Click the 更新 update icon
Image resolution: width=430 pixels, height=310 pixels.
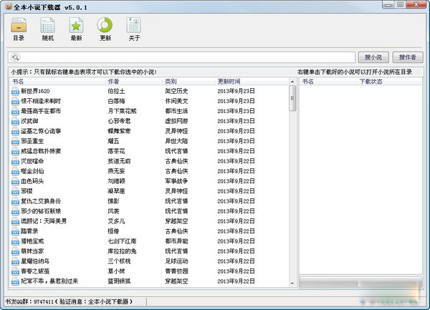(105, 29)
